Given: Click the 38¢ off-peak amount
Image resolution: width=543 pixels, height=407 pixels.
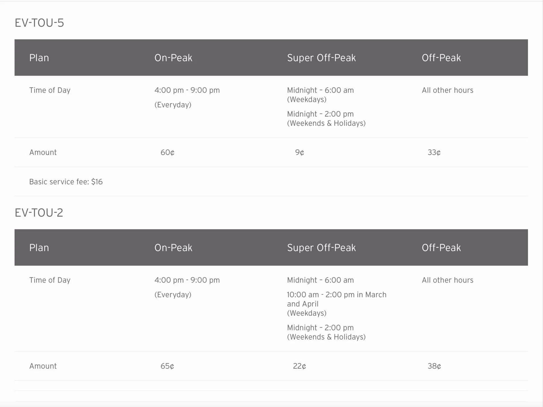Looking at the screenshot, I should 434,366.
